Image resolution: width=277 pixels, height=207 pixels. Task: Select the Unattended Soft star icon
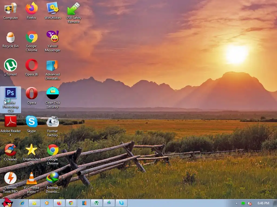pyautogui.click(x=31, y=154)
